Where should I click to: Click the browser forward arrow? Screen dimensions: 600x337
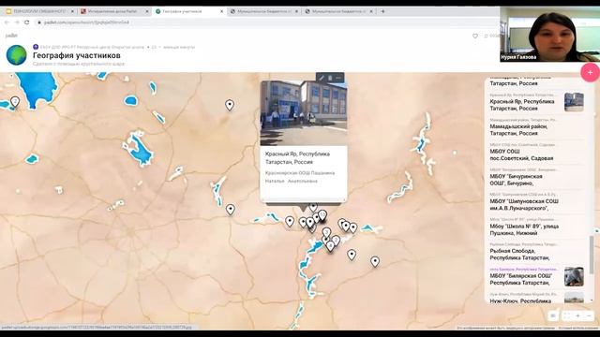tap(17, 22)
